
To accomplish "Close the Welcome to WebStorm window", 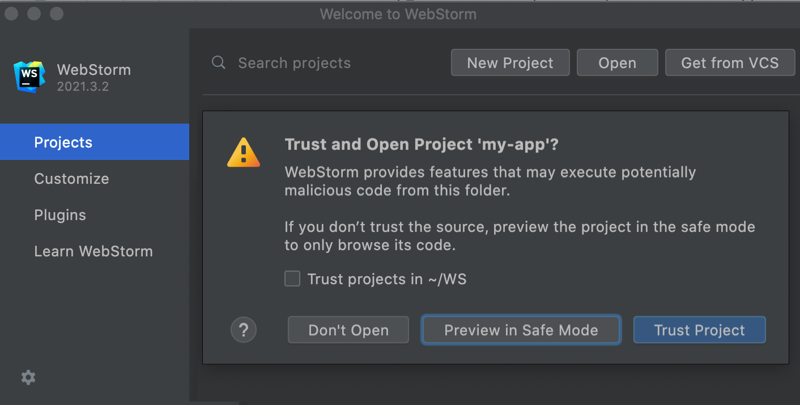I will click(x=11, y=14).
